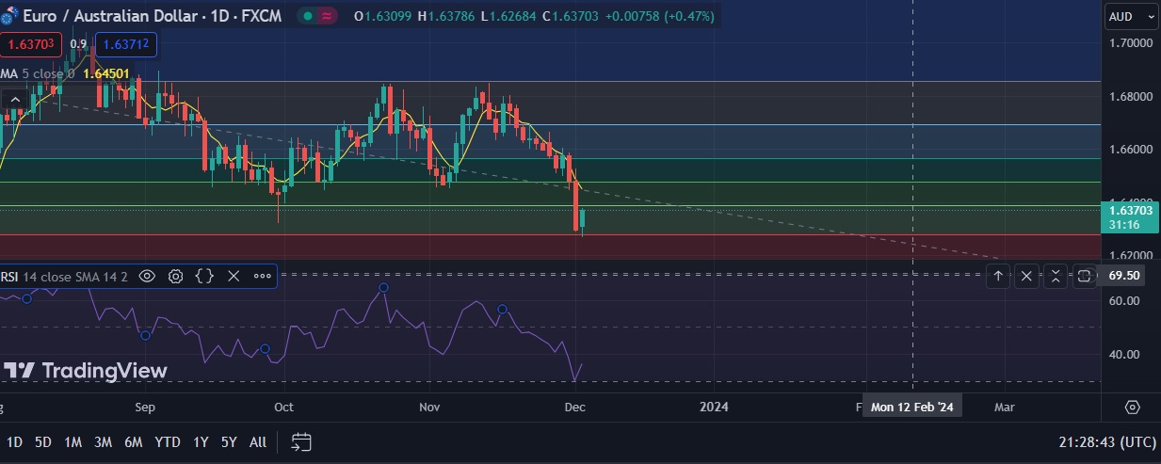Open the Go to date calendar icon
The image size is (1161, 464).
tap(301, 442)
